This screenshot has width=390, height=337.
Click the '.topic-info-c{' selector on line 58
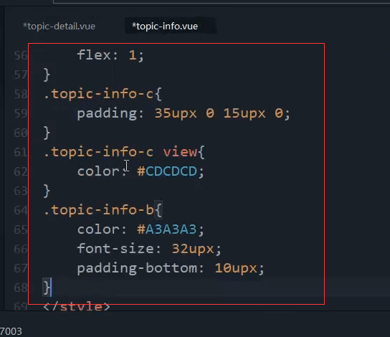[x=103, y=94]
